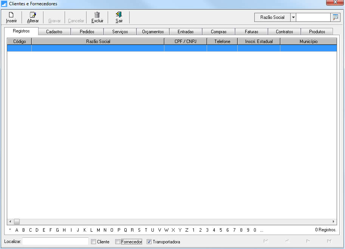Sort by Telefone column header
Viewport: 345px width, 249px height.
tap(222, 41)
